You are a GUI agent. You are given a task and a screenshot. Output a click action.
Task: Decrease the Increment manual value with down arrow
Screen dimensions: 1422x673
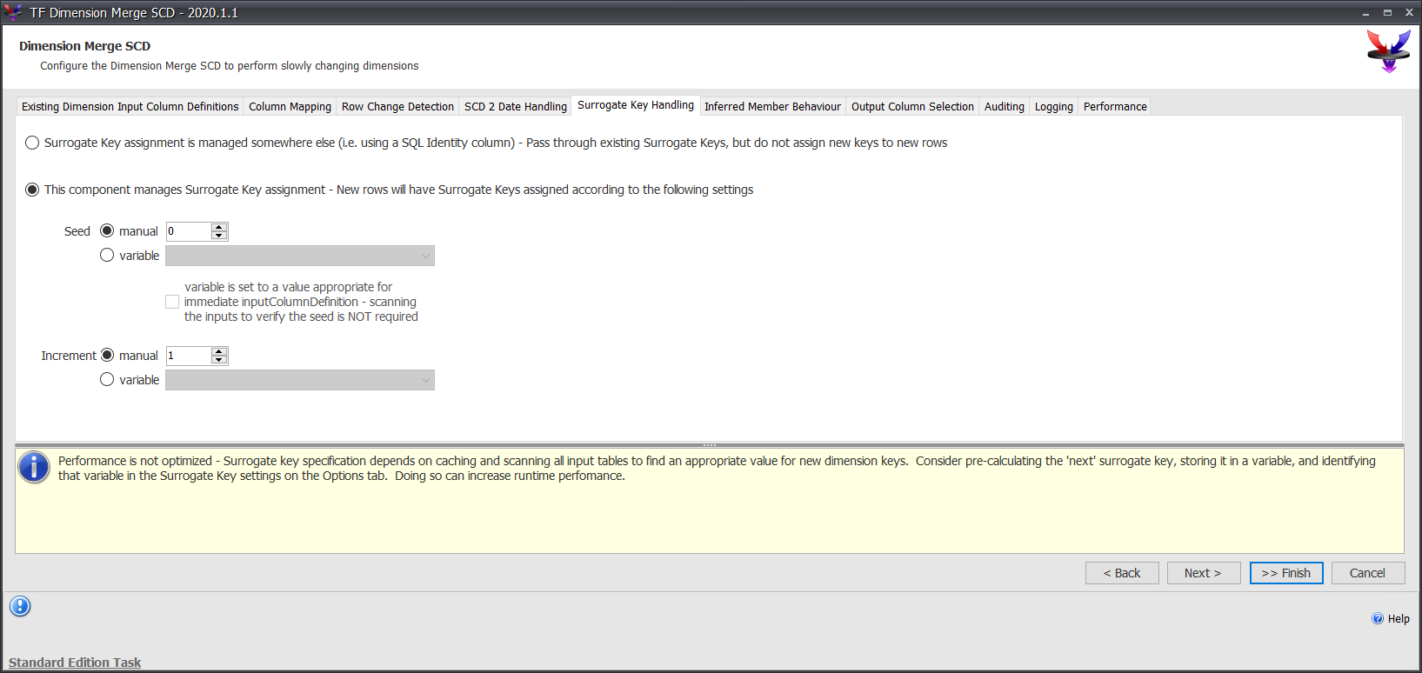click(219, 360)
